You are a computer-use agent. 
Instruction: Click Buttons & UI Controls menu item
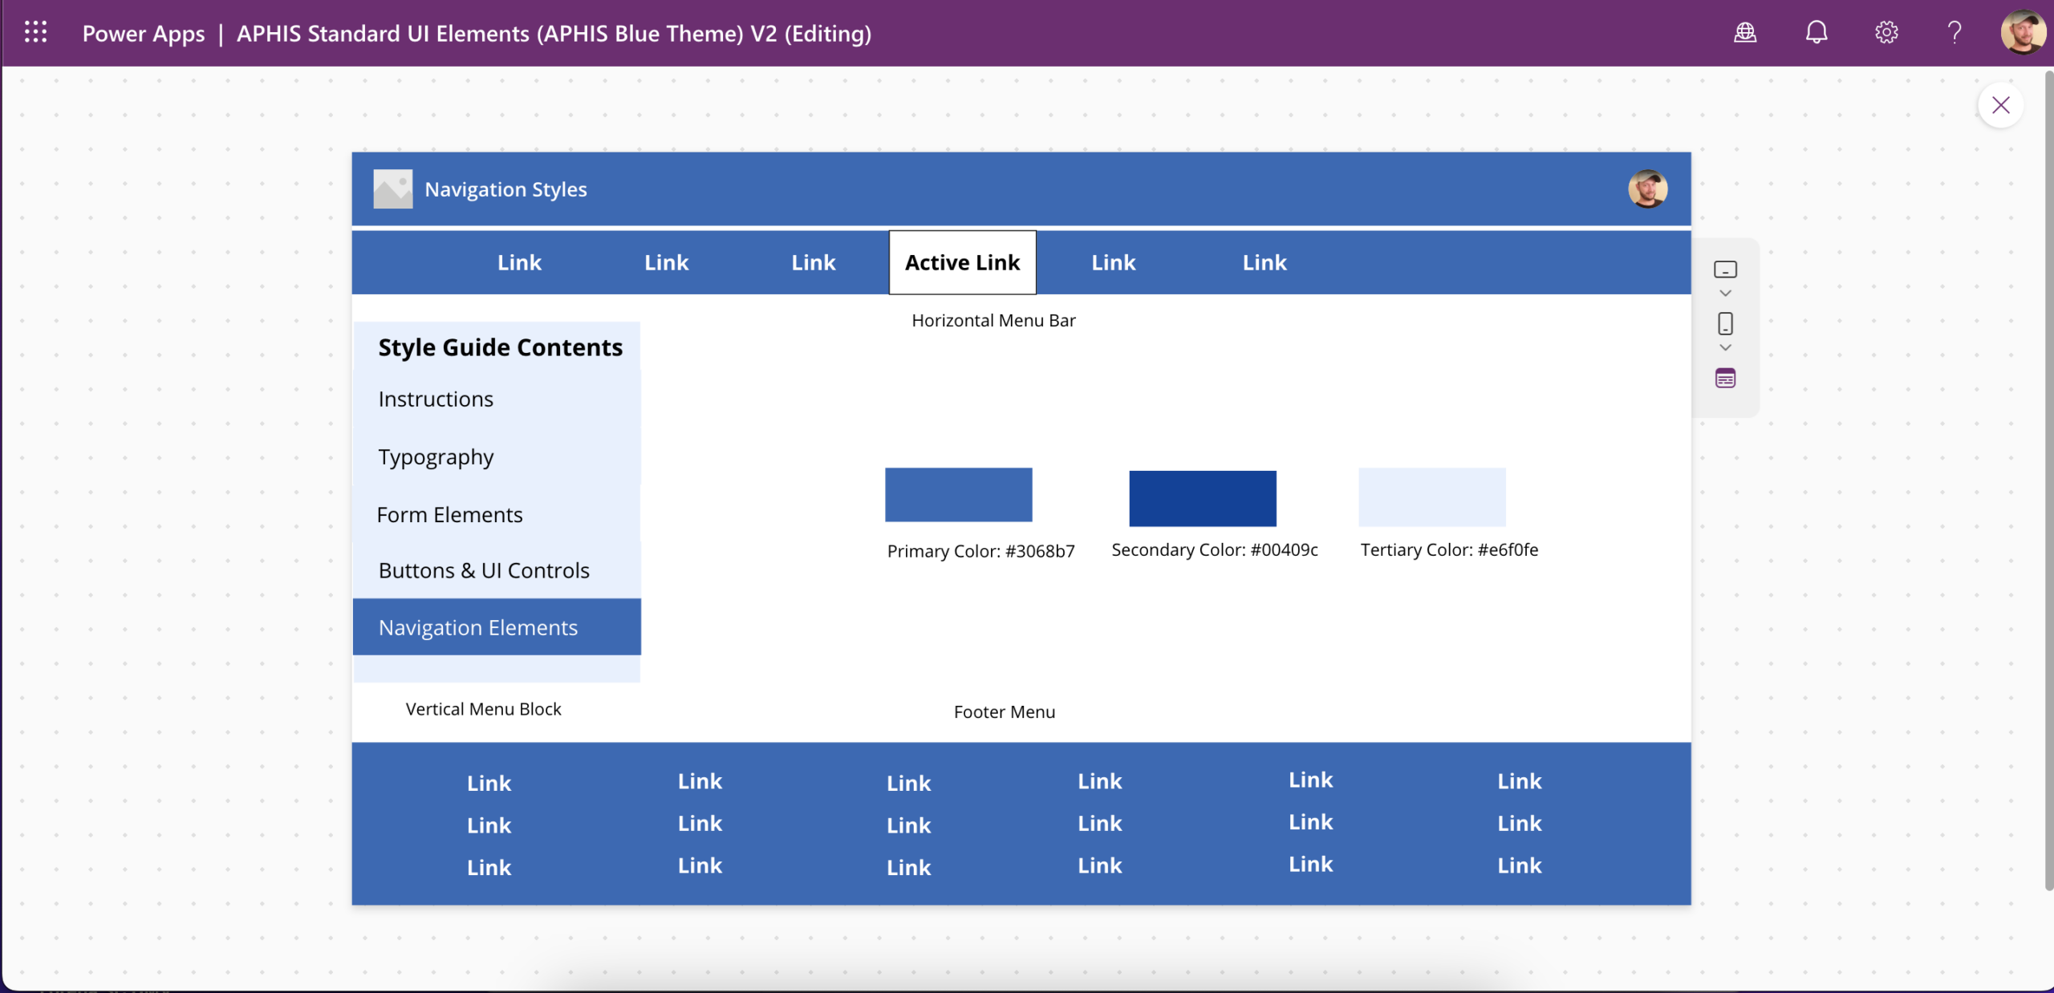tap(484, 570)
